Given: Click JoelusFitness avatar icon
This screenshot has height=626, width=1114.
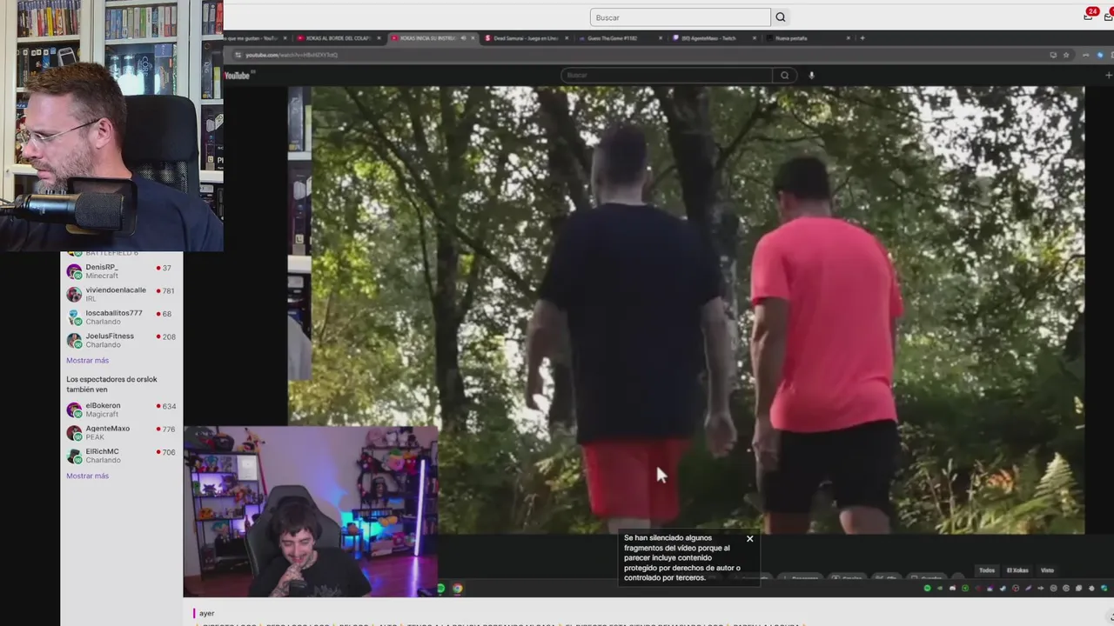Looking at the screenshot, I should 74,340.
